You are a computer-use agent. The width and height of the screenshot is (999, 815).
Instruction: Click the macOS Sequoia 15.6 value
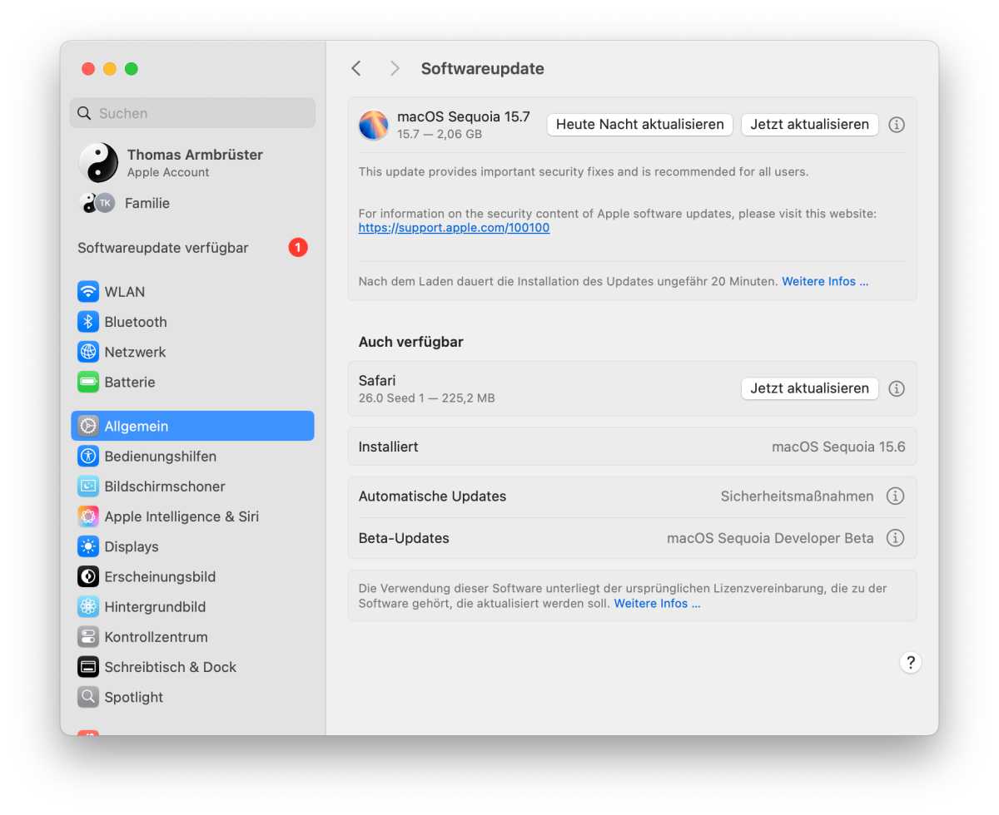838,447
